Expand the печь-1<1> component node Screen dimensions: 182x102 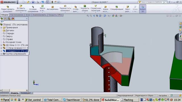[1, 45]
